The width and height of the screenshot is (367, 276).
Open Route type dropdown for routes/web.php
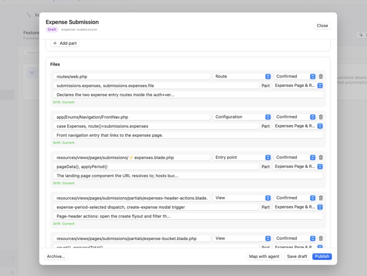(242, 76)
